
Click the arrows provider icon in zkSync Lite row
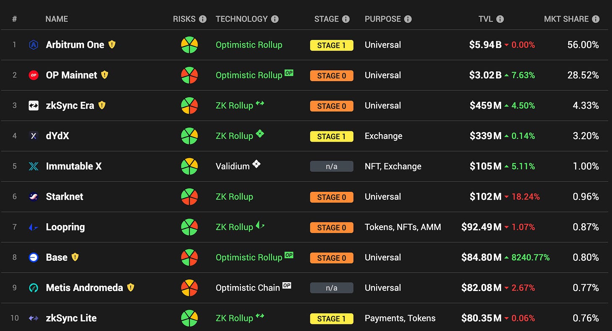pos(260,315)
